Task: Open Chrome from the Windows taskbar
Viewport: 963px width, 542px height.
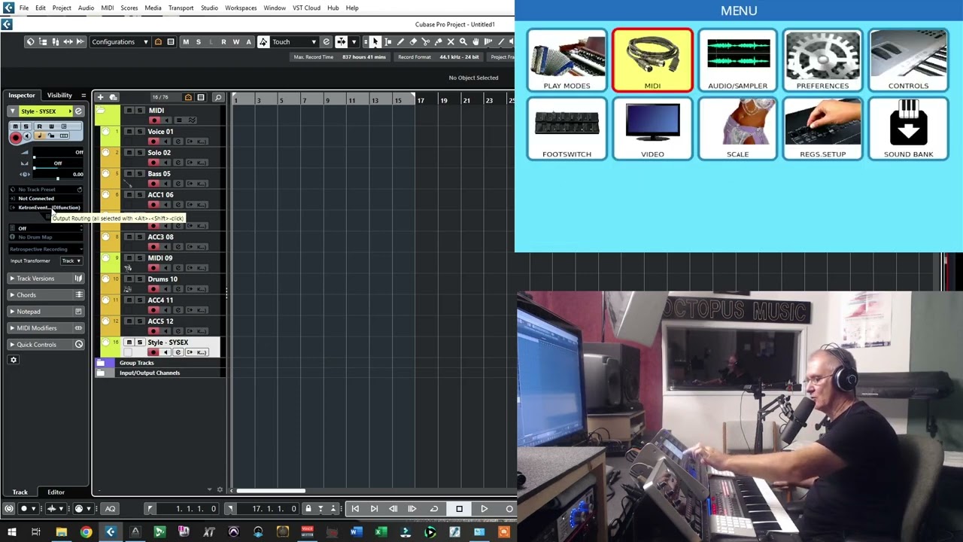Action: [x=86, y=532]
